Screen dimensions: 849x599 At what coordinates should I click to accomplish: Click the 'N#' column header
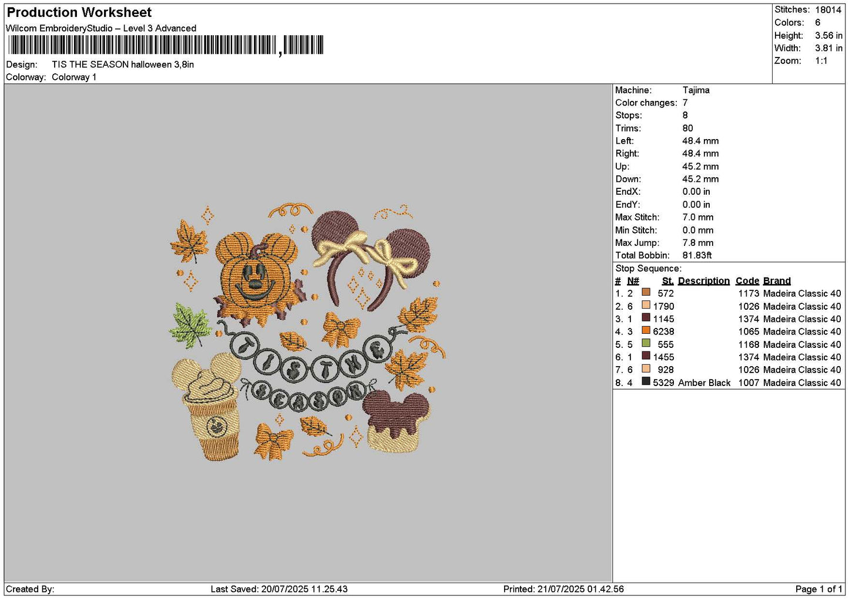pyautogui.click(x=633, y=281)
